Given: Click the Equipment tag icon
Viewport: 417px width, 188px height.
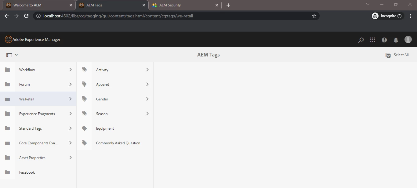Looking at the screenshot, I should tap(84, 128).
